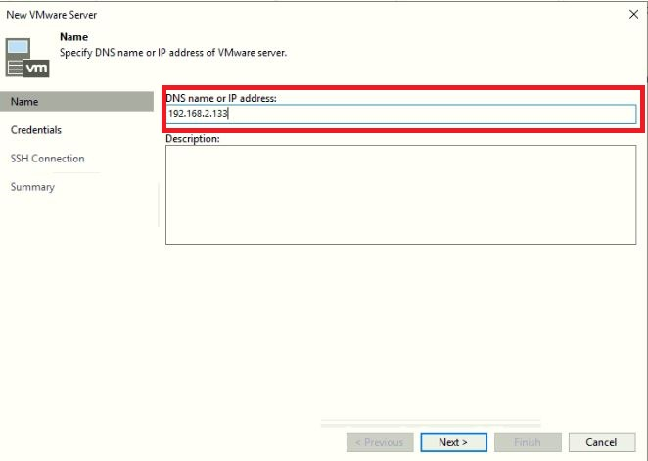Image resolution: width=648 pixels, height=461 pixels.
Task: Click the 'Description:' label
Action: (193, 139)
